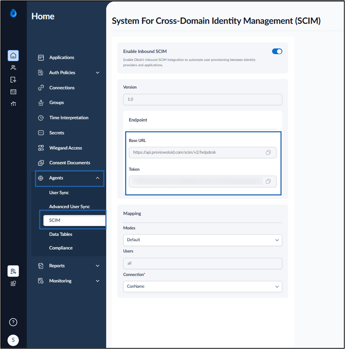Click the Time Interpretation clock icon
345x349 pixels.
tap(41, 118)
